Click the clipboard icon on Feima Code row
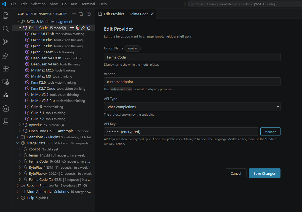The image size is (302, 212). click(x=89, y=28)
